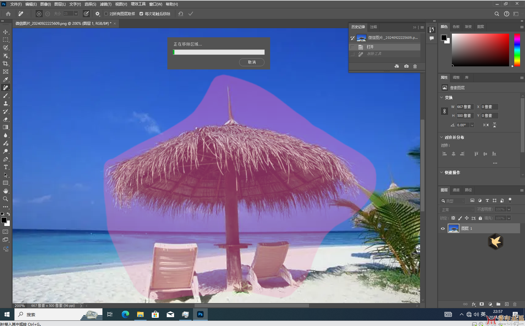Select the Horizontal Type tool

pyautogui.click(x=6, y=167)
